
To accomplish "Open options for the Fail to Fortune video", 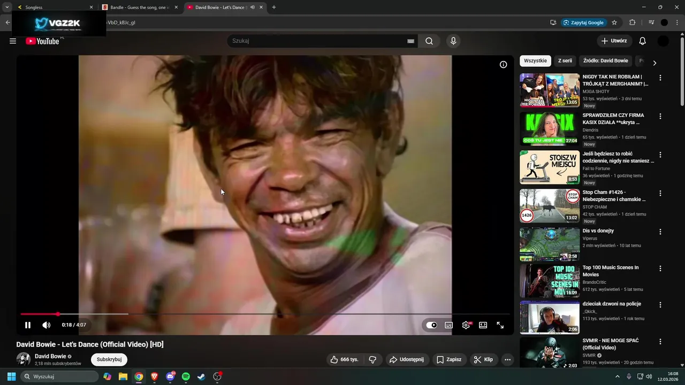I will tap(660, 155).
